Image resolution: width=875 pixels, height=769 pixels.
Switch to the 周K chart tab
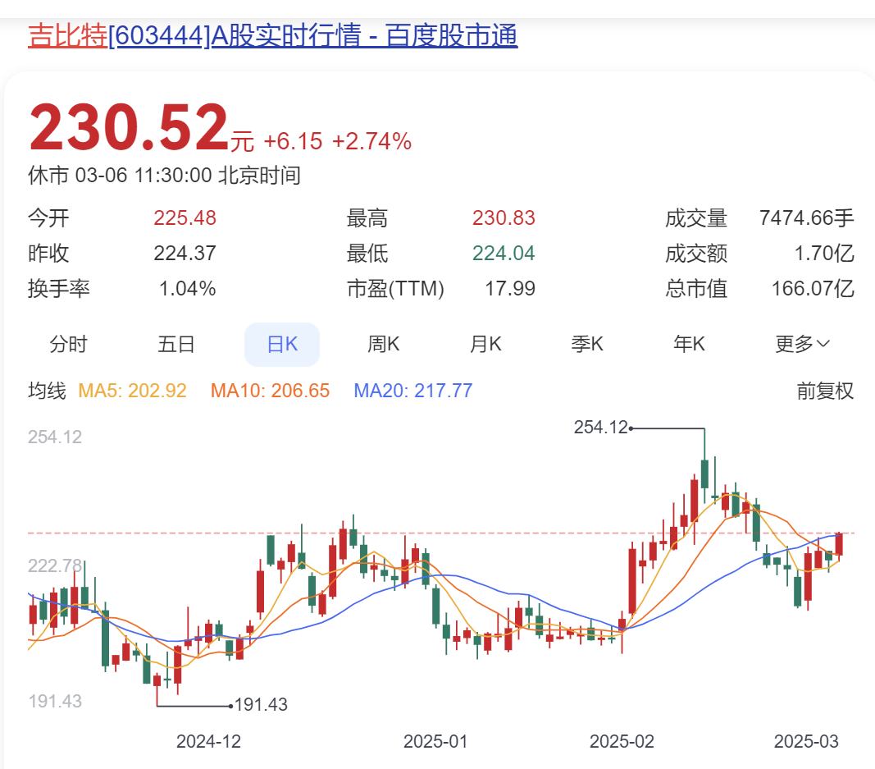click(x=383, y=344)
